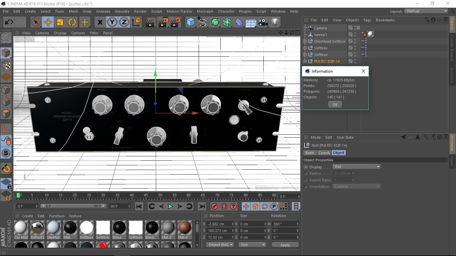Select the Cyc Mat material swatch
456x256 pixels.
[21, 230]
